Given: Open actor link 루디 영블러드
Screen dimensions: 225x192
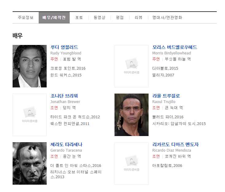Looking at the screenshot, I should point(64,47).
